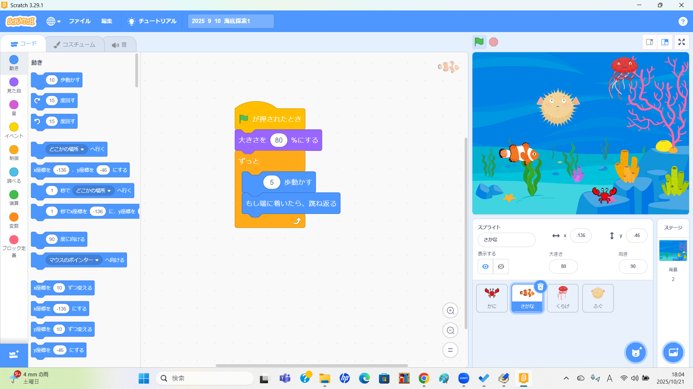Zoom out of the code workspace
Screen dimensions: 693x389
[x=450, y=330]
